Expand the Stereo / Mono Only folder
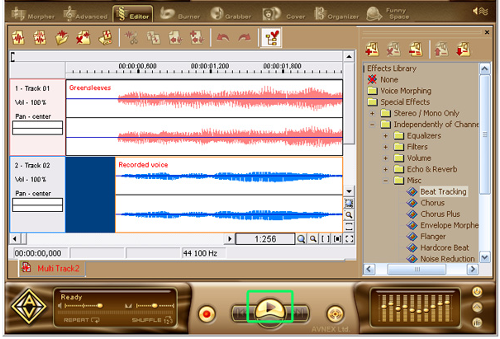The height and width of the screenshot is (339, 500). click(x=374, y=114)
